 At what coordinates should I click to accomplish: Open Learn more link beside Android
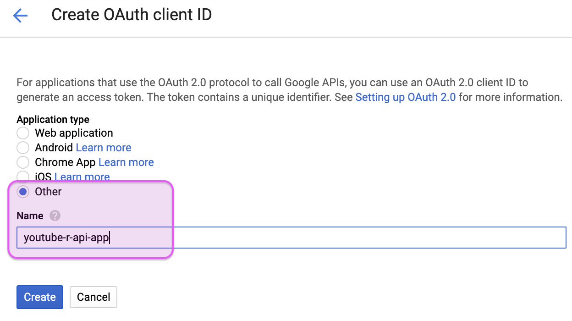104,148
